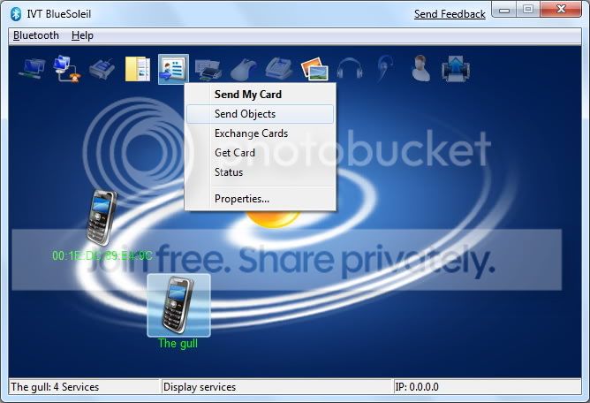Click the Human Interface Device mouse icon
The height and width of the screenshot is (403, 590).
pyautogui.click(x=244, y=69)
